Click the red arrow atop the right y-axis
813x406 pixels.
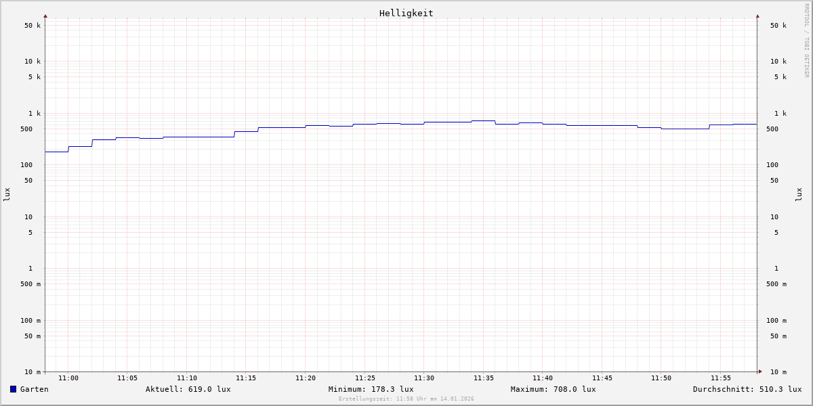click(757, 16)
